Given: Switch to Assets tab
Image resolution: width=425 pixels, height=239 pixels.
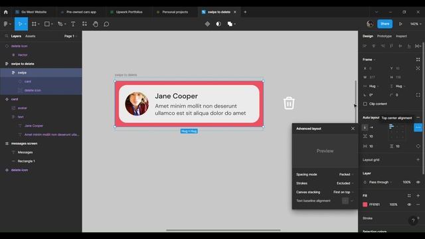Looking at the screenshot, I should 30,36.
